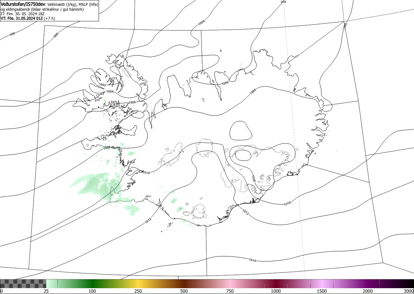Screen dimensions: 414x294
Task: Click the Veðurstofan/IS750dev title text
Action: [23, 4]
